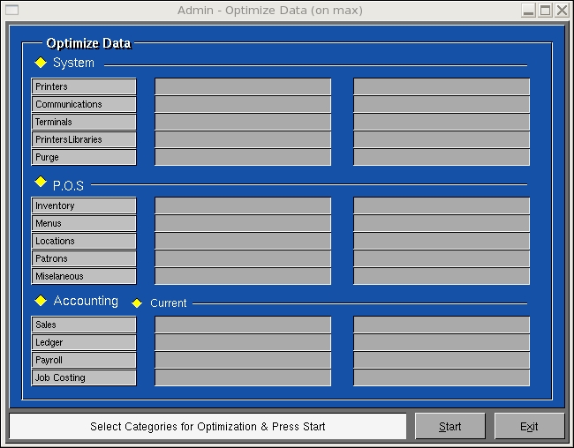The image size is (574, 448).
Task: Select the Patrons category
Action: [84, 258]
